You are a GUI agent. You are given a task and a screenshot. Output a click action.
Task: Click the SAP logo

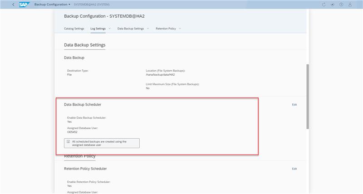coord(24,5)
